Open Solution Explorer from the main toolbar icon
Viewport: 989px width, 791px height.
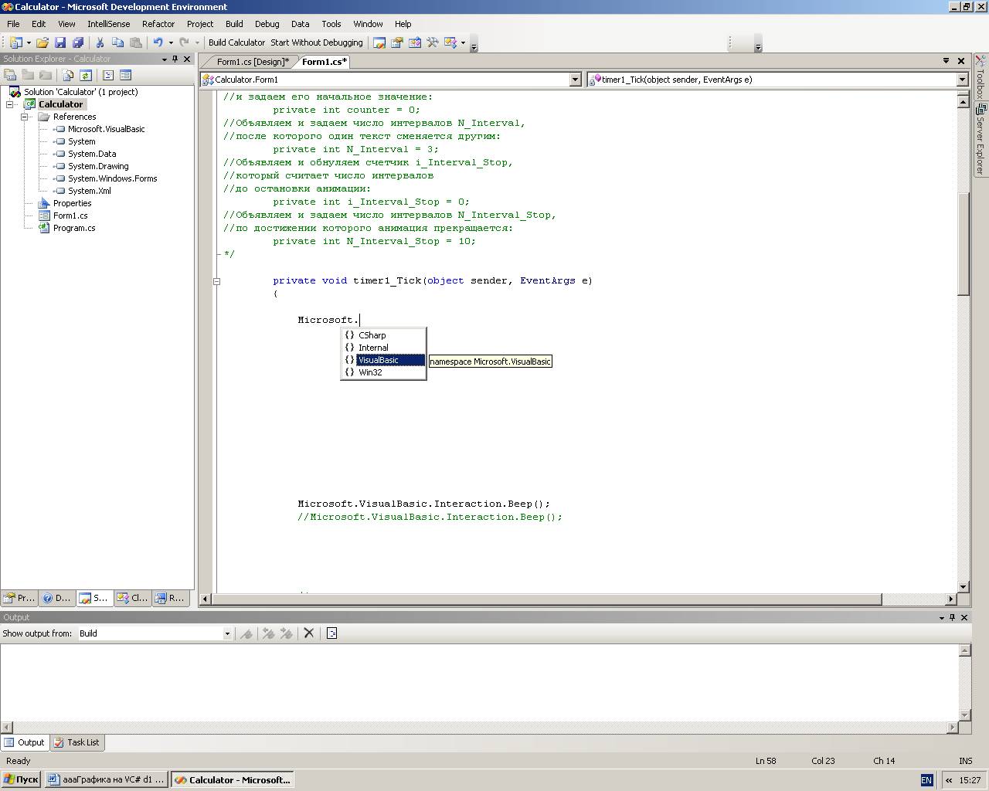[x=379, y=42]
